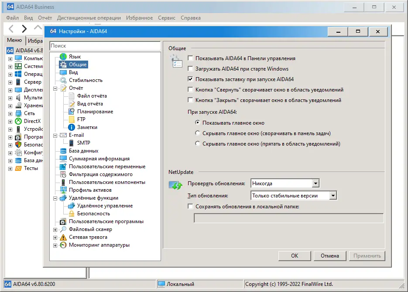The height and width of the screenshot is (292, 408).
Task: Click the Вид monitor icon in settings tree
Action: pyautogui.click(x=63, y=72)
